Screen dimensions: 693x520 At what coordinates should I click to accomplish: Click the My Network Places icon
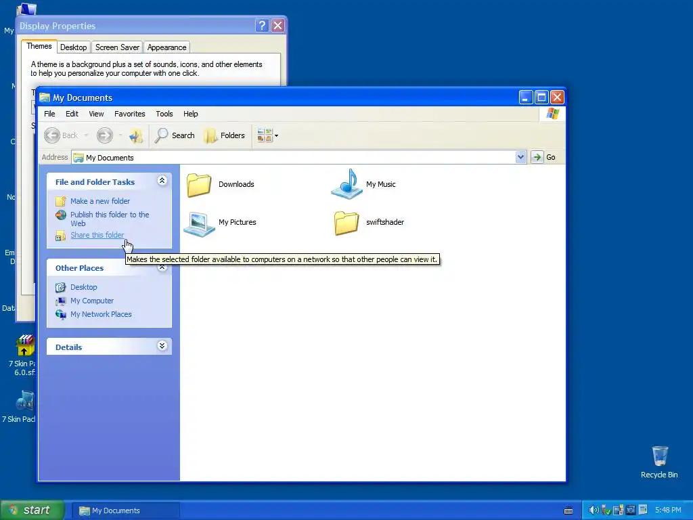(60, 314)
